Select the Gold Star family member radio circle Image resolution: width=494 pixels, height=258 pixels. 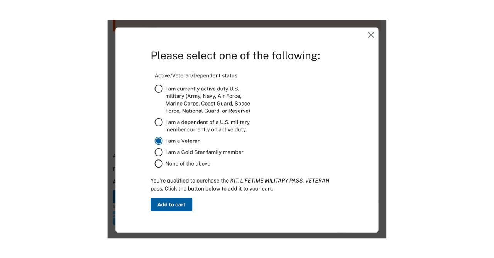pos(159,152)
